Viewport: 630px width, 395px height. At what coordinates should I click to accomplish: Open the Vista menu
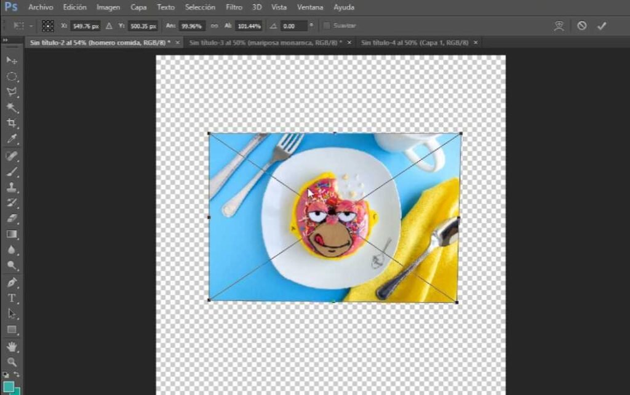pyautogui.click(x=279, y=7)
